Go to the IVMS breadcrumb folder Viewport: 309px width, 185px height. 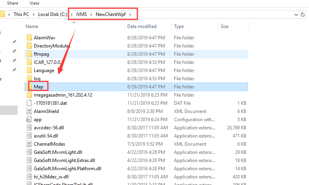click(82, 14)
